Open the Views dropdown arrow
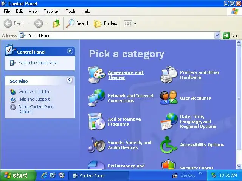The width and height of the screenshot is (242, 181). point(135,24)
